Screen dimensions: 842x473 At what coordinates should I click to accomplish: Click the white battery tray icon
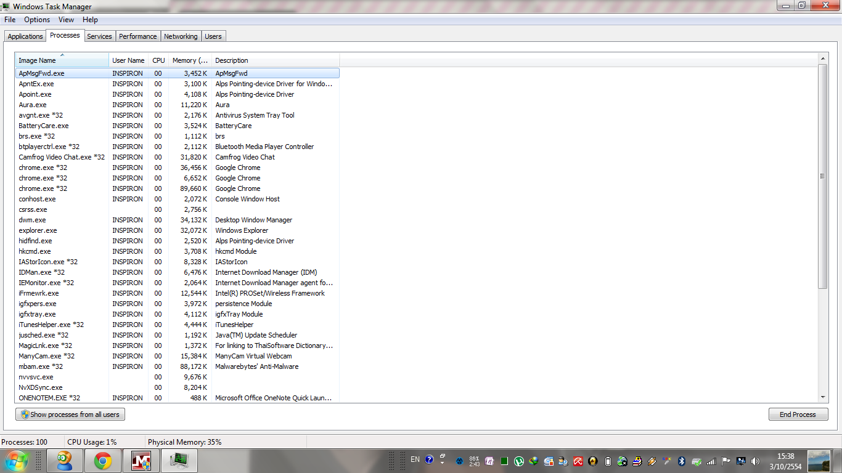[608, 461]
